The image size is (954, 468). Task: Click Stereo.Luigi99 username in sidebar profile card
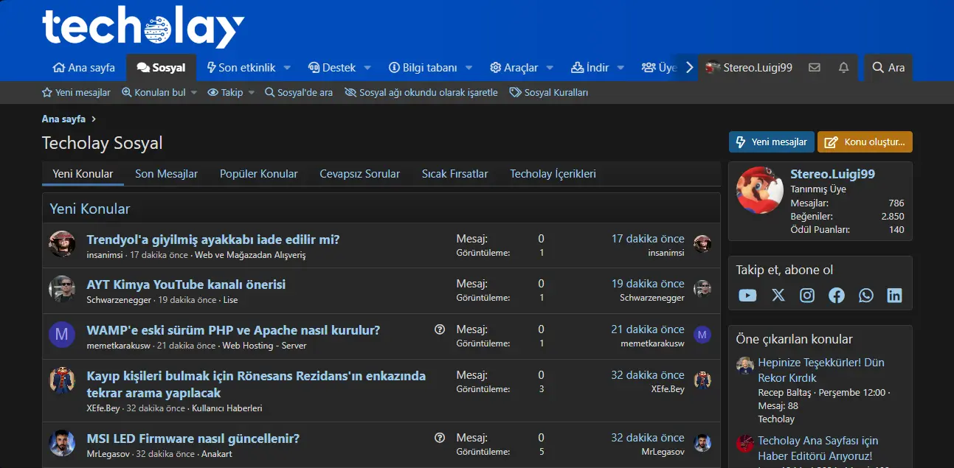[x=832, y=175]
